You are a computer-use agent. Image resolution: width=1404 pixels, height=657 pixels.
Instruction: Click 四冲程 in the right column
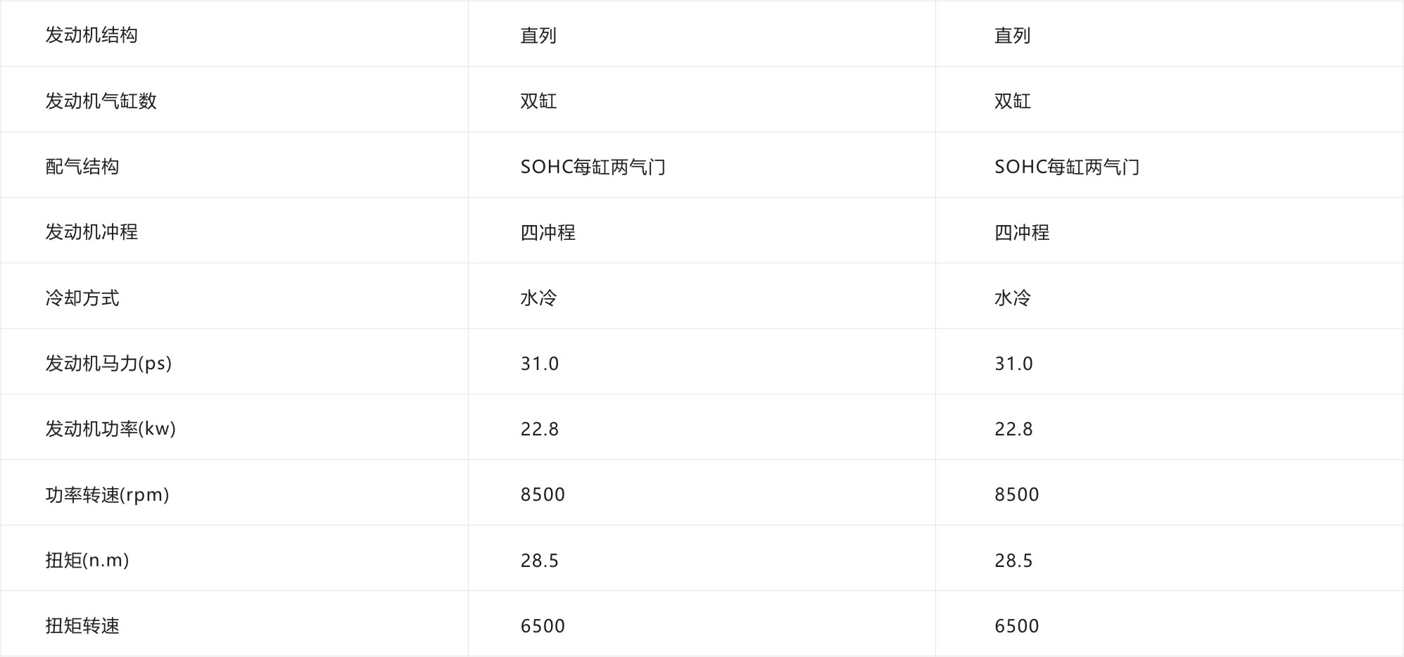pos(1022,232)
